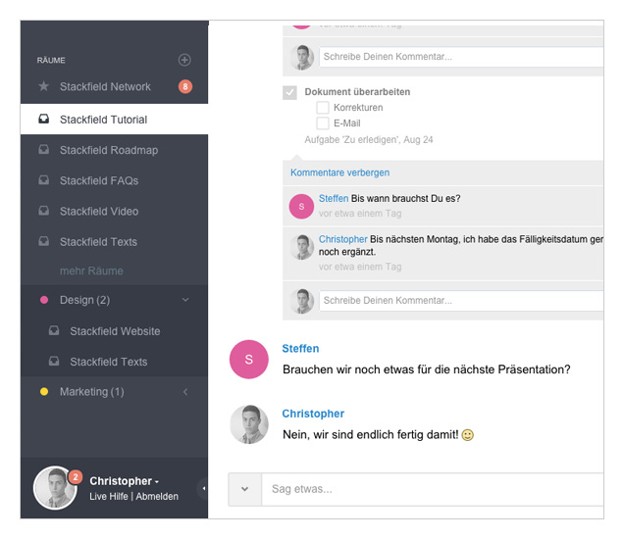Click the yellow dot beside Marketing group
This screenshot has height=539, width=624.
point(44,392)
